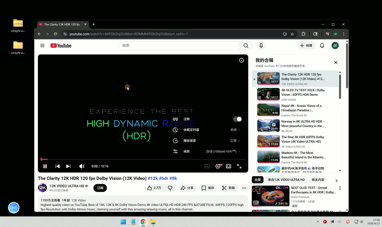The height and width of the screenshot is (227, 382).
Task: Install app icon in address bar
Action: tap(285, 34)
